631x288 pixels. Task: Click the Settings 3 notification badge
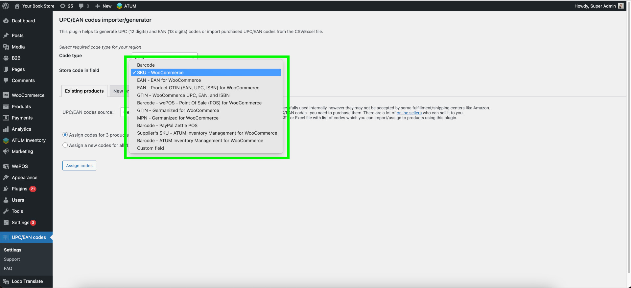tap(33, 223)
